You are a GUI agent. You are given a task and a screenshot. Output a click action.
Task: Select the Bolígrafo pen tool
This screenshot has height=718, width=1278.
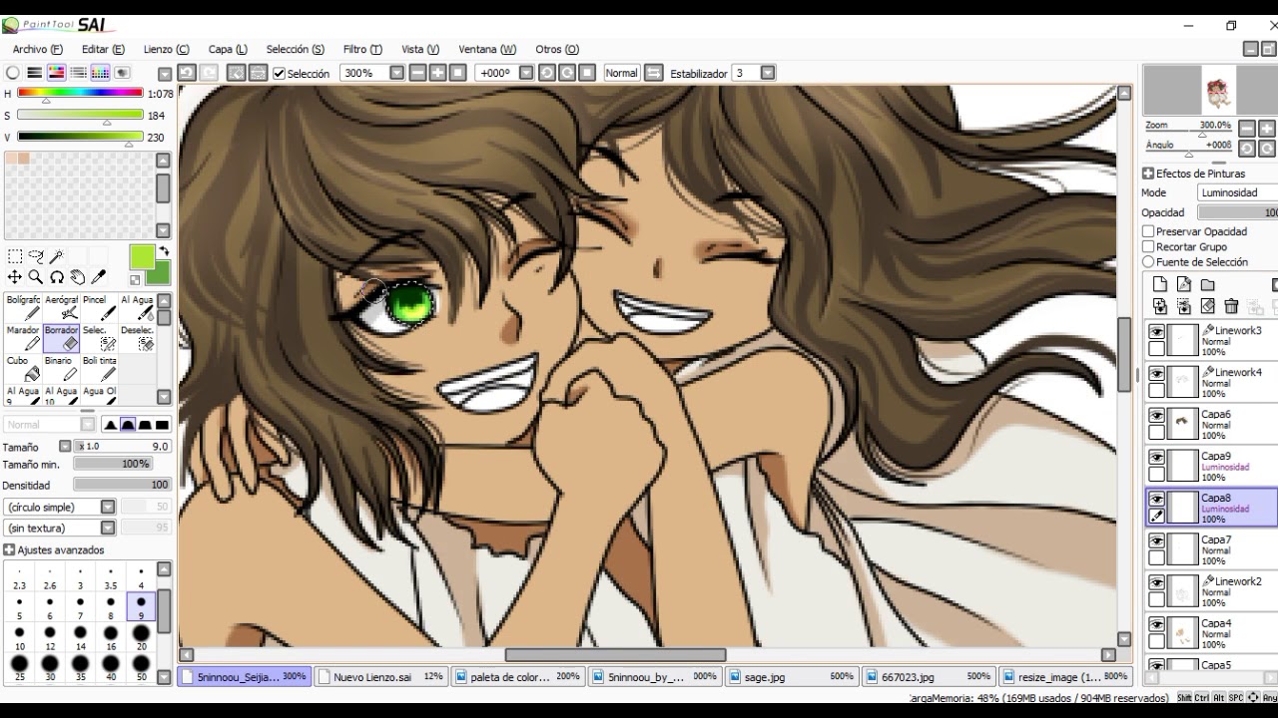[23, 307]
